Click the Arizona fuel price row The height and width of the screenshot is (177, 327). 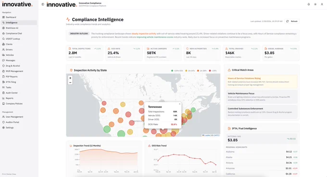pos(262,163)
